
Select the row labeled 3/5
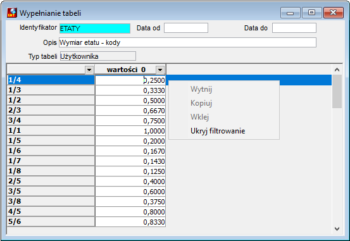[51, 191]
